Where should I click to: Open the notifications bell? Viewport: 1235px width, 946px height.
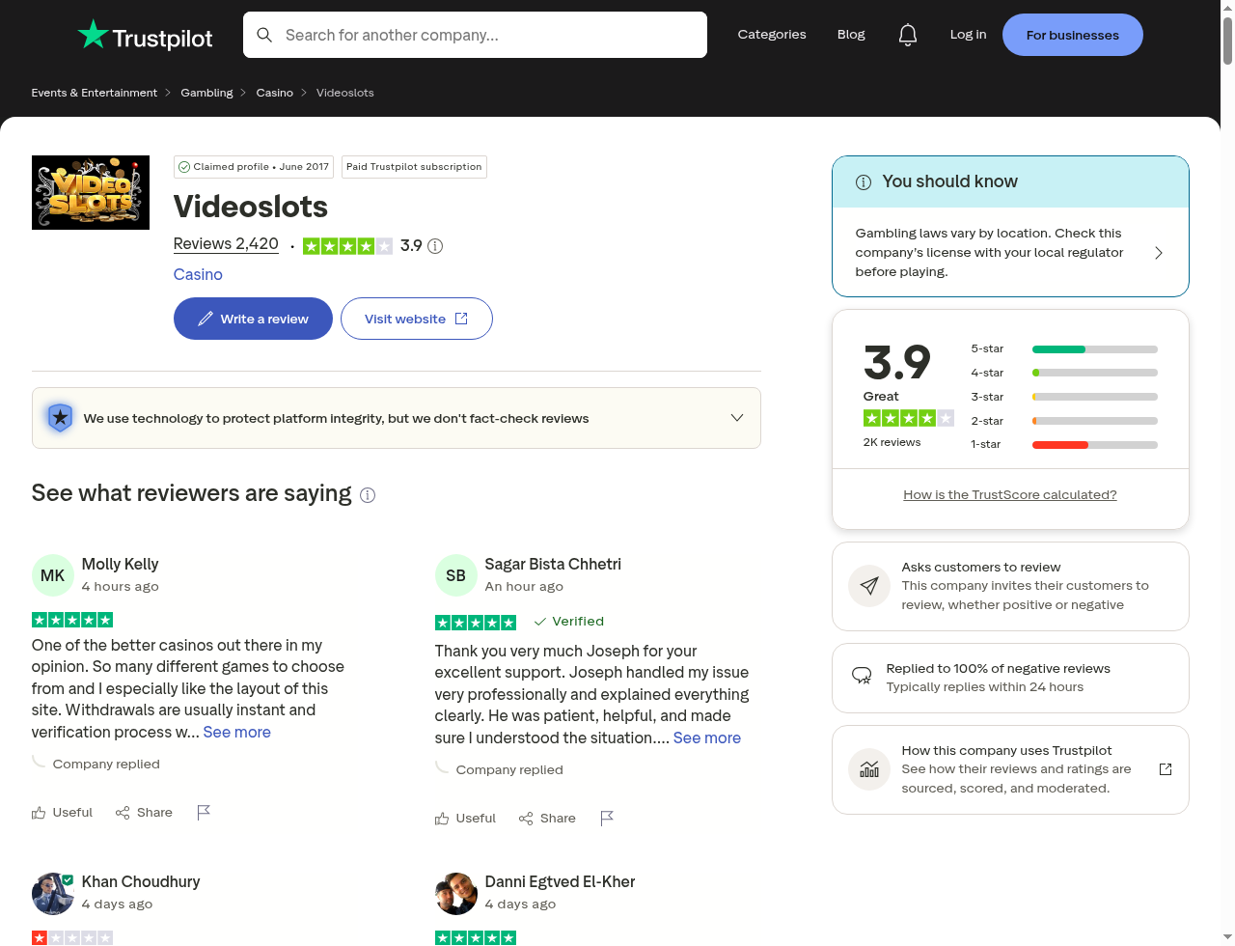pyautogui.click(x=908, y=35)
